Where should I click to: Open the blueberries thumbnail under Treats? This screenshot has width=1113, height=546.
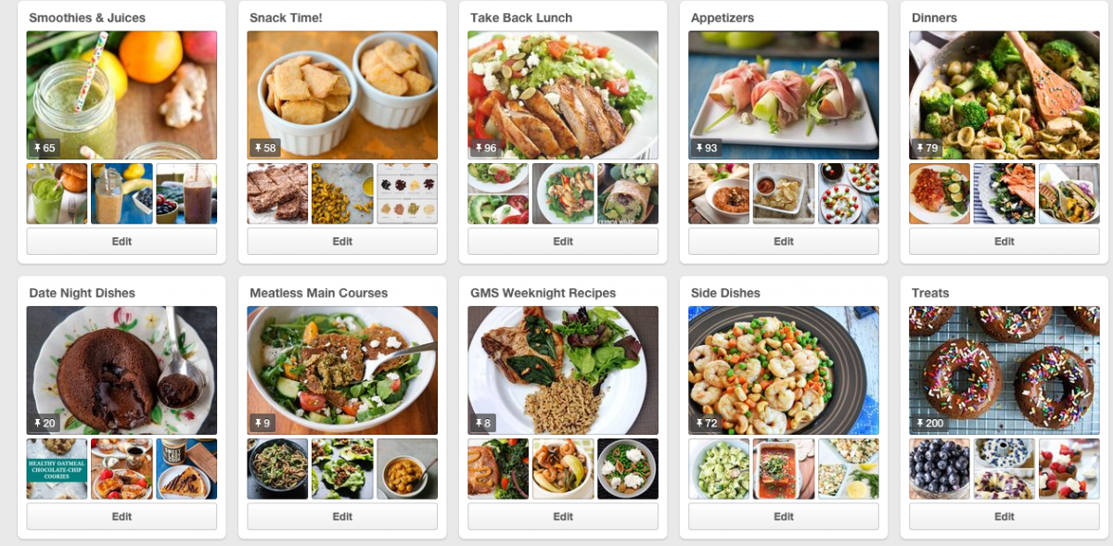coord(940,469)
